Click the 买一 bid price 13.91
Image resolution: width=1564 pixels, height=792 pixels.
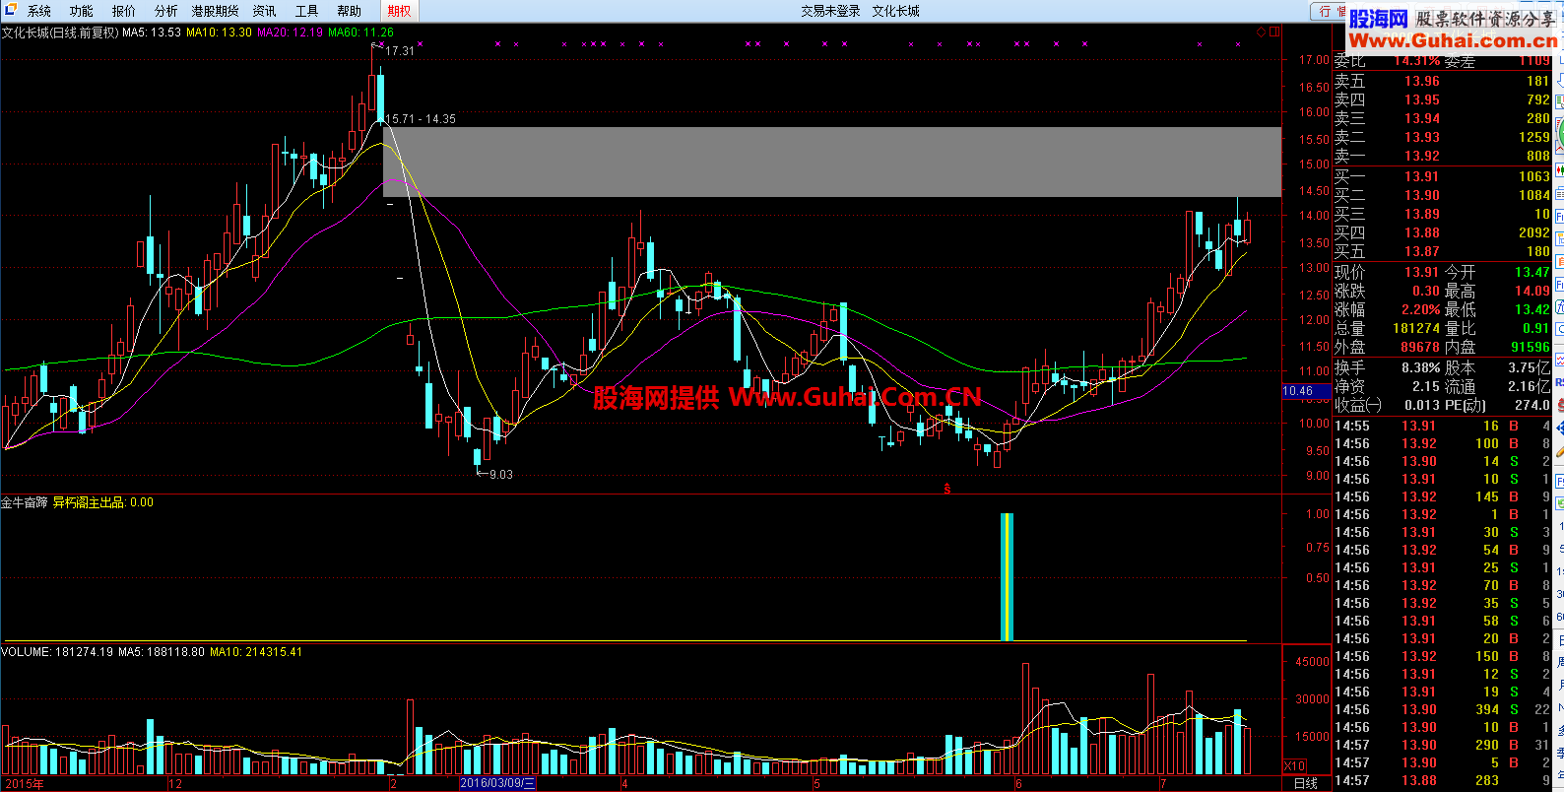(x=1422, y=177)
